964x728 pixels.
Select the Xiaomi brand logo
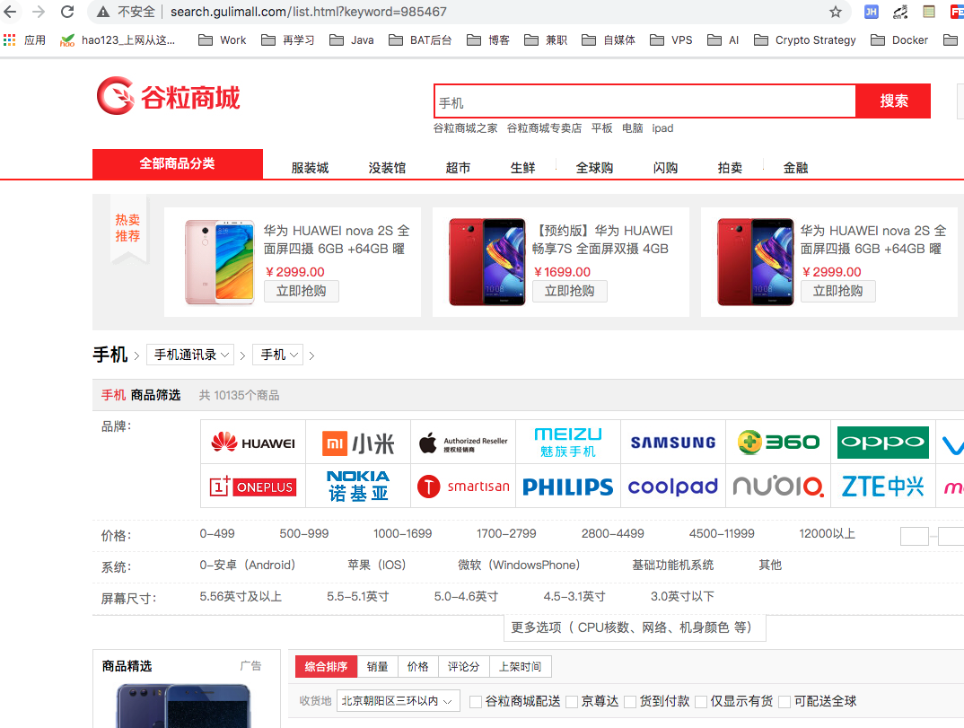[358, 443]
